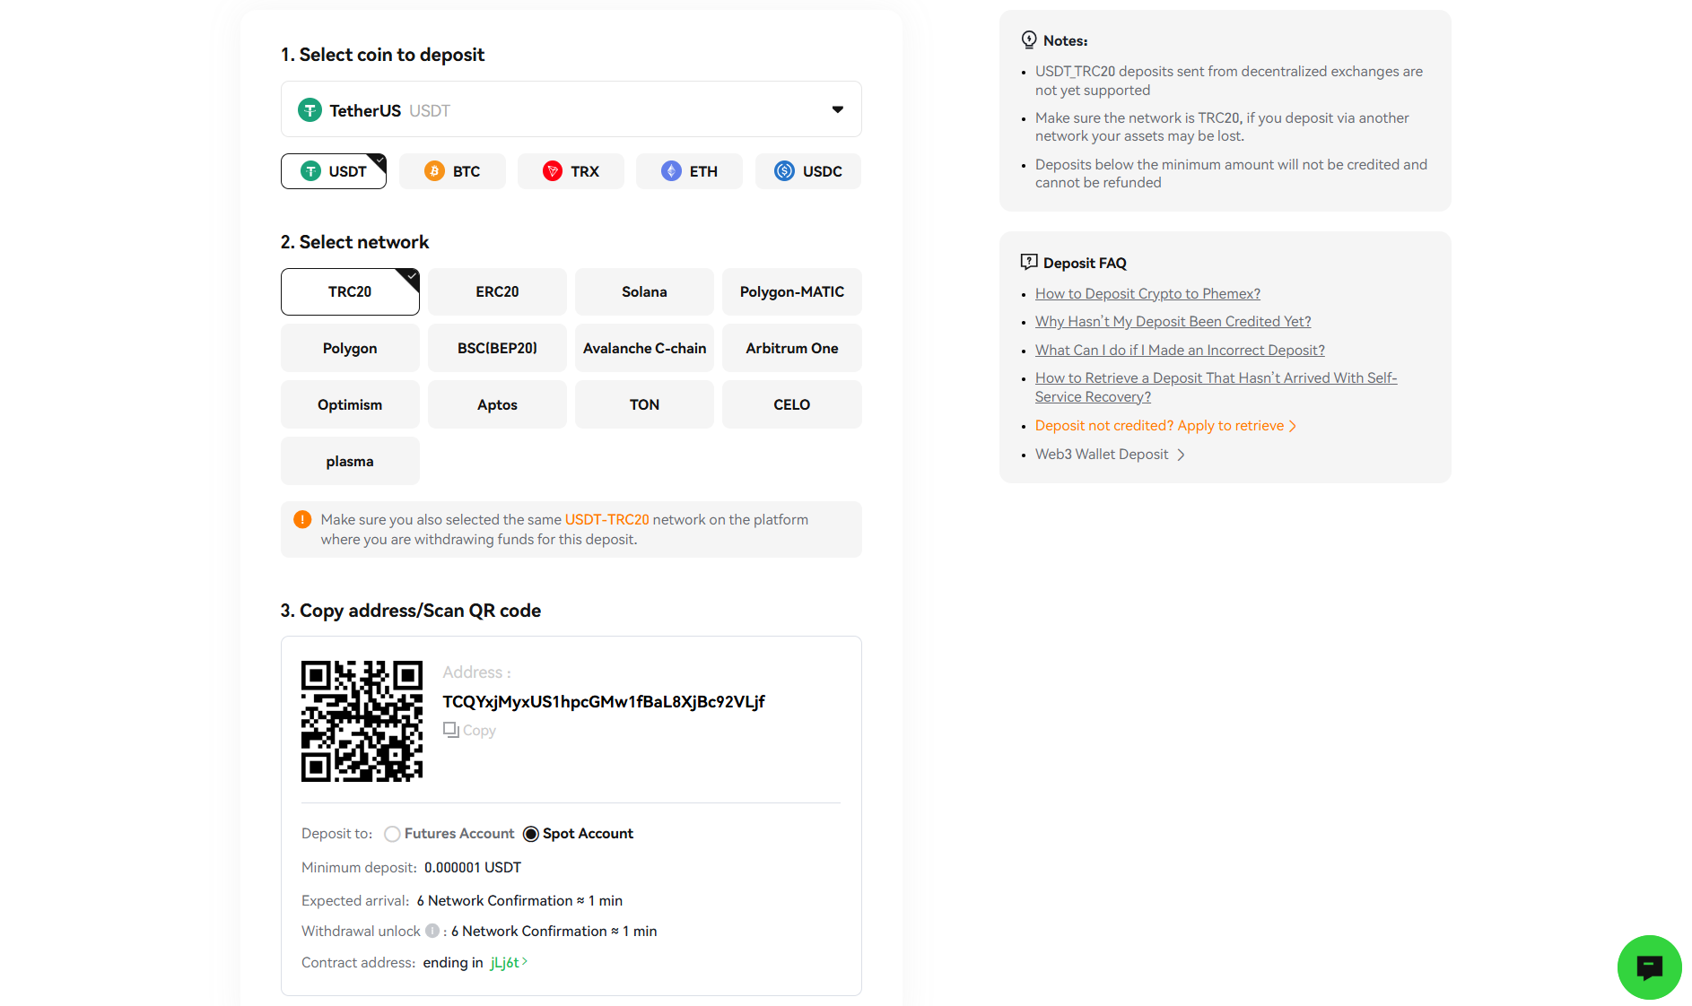This screenshot has width=1692, height=1006.
Task: Switch to the ERC20 network
Action: (497, 292)
